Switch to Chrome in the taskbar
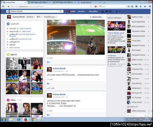Screen dimensions: 153x127 tap(33, 120)
